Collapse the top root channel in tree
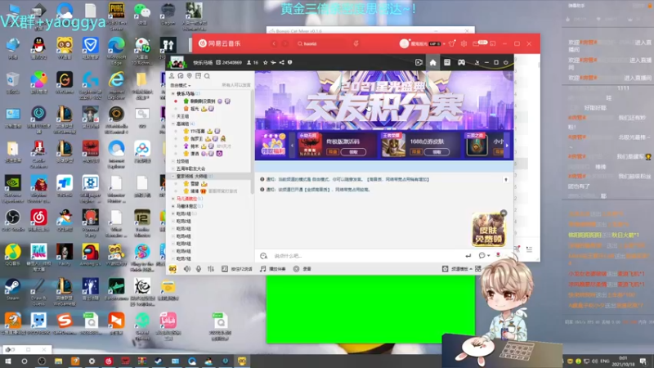Image resolution: width=654 pixels, height=368 pixels. pos(173,94)
